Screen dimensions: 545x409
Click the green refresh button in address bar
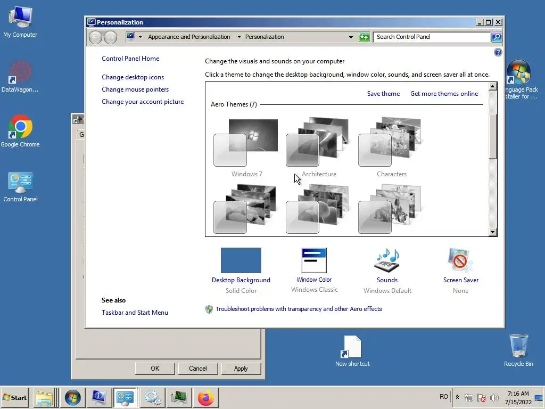click(364, 37)
